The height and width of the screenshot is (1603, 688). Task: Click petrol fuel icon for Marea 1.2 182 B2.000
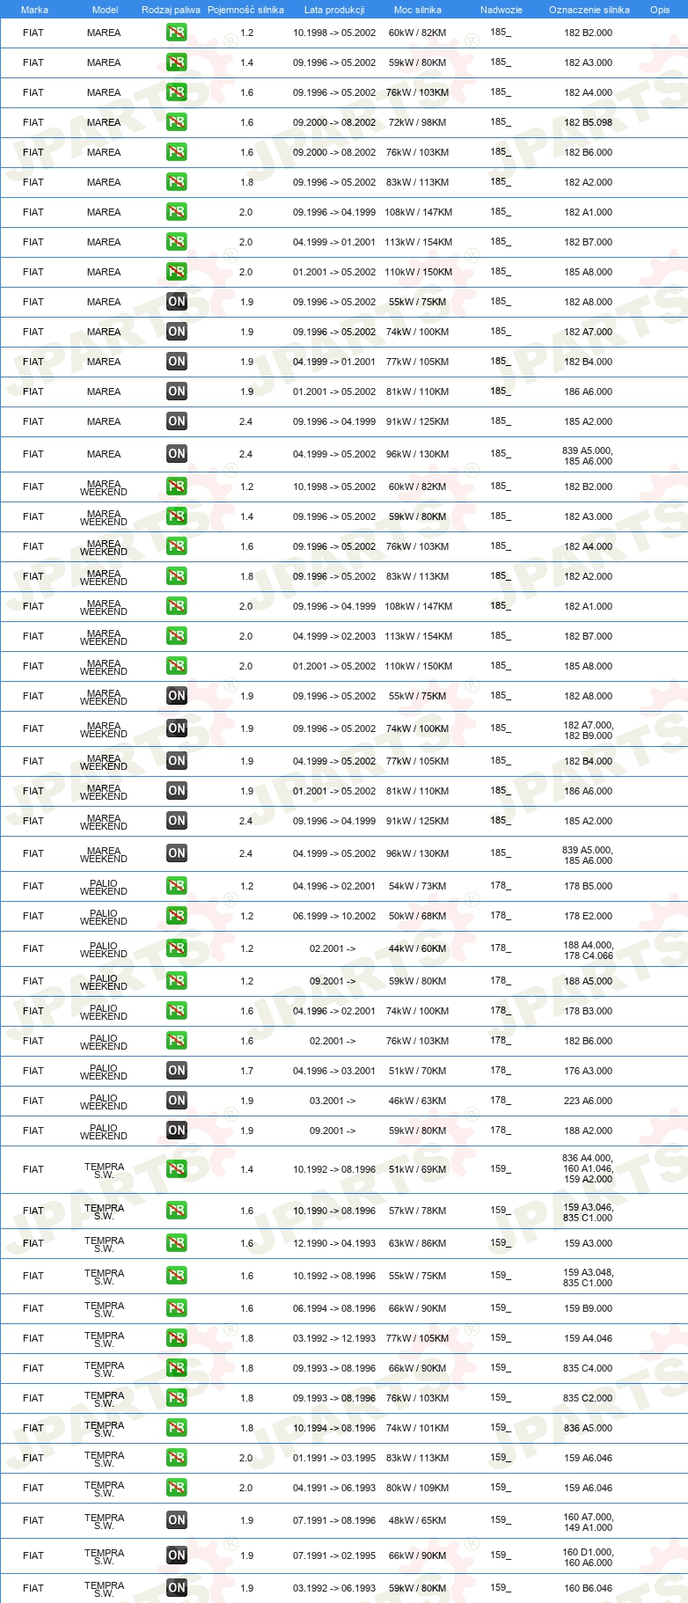[x=177, y=33]
